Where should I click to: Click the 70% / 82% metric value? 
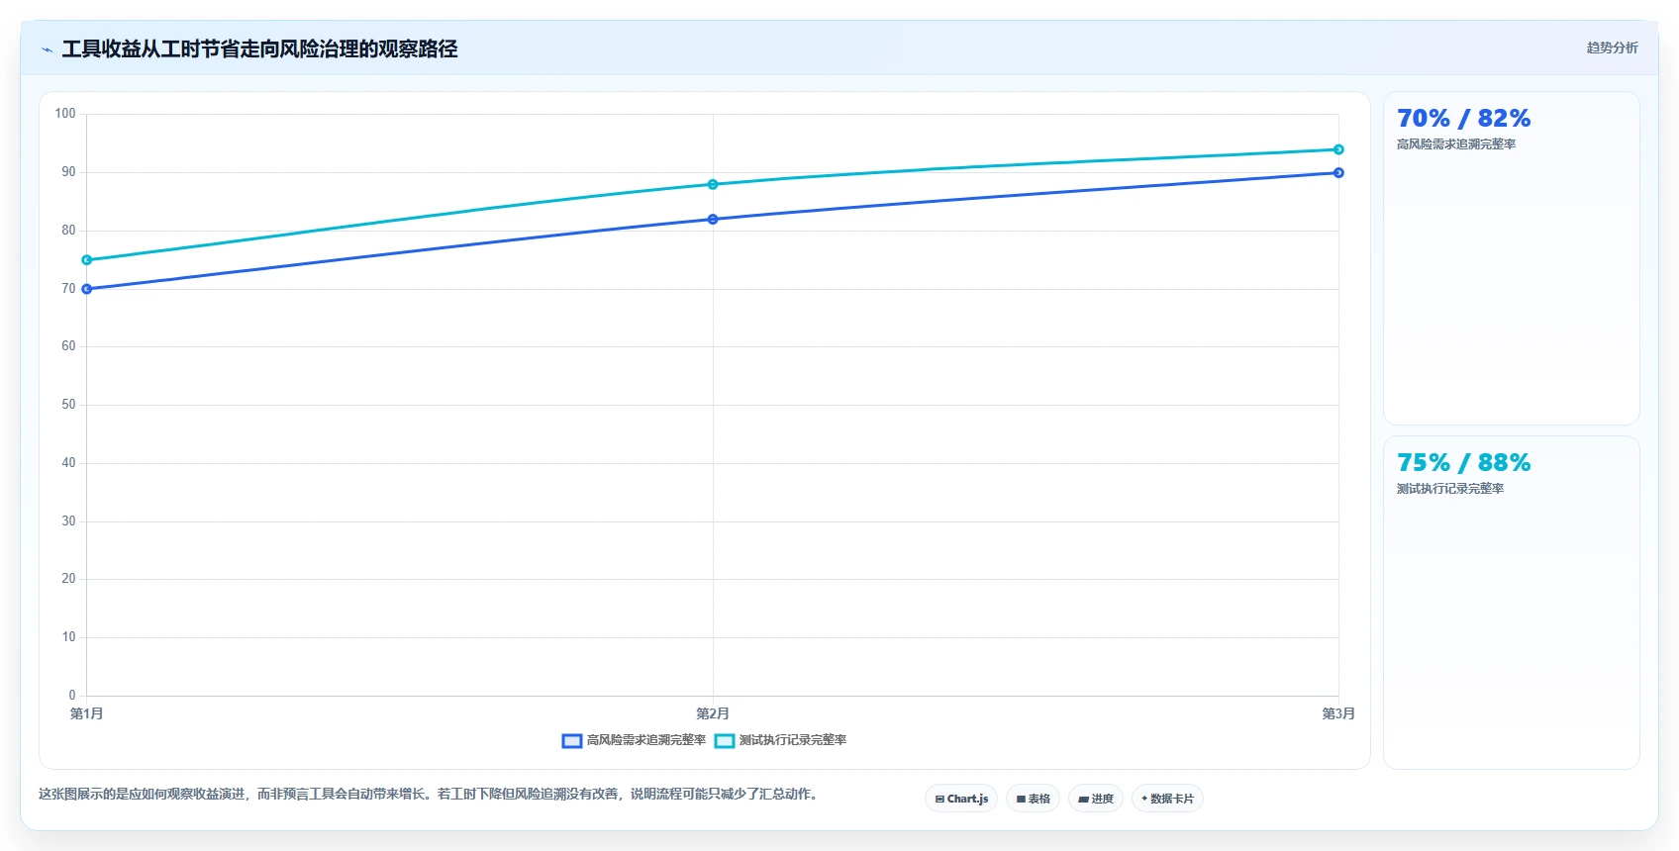(1463, 119)
